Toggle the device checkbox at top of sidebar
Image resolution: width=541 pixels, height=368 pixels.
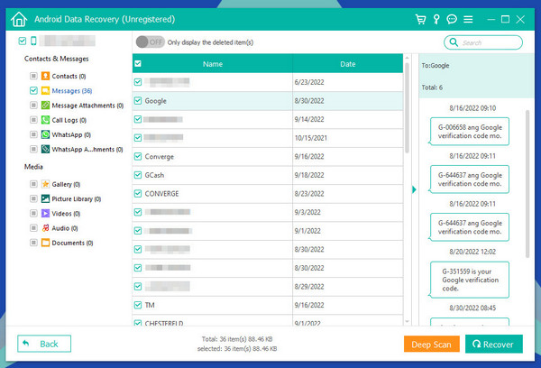click(22, 41)
